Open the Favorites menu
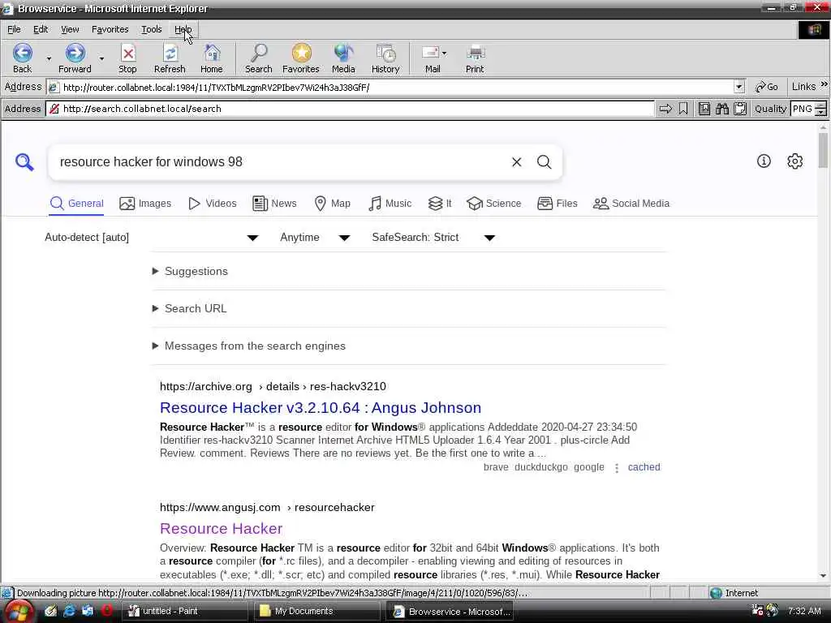 tap(110, 30)
